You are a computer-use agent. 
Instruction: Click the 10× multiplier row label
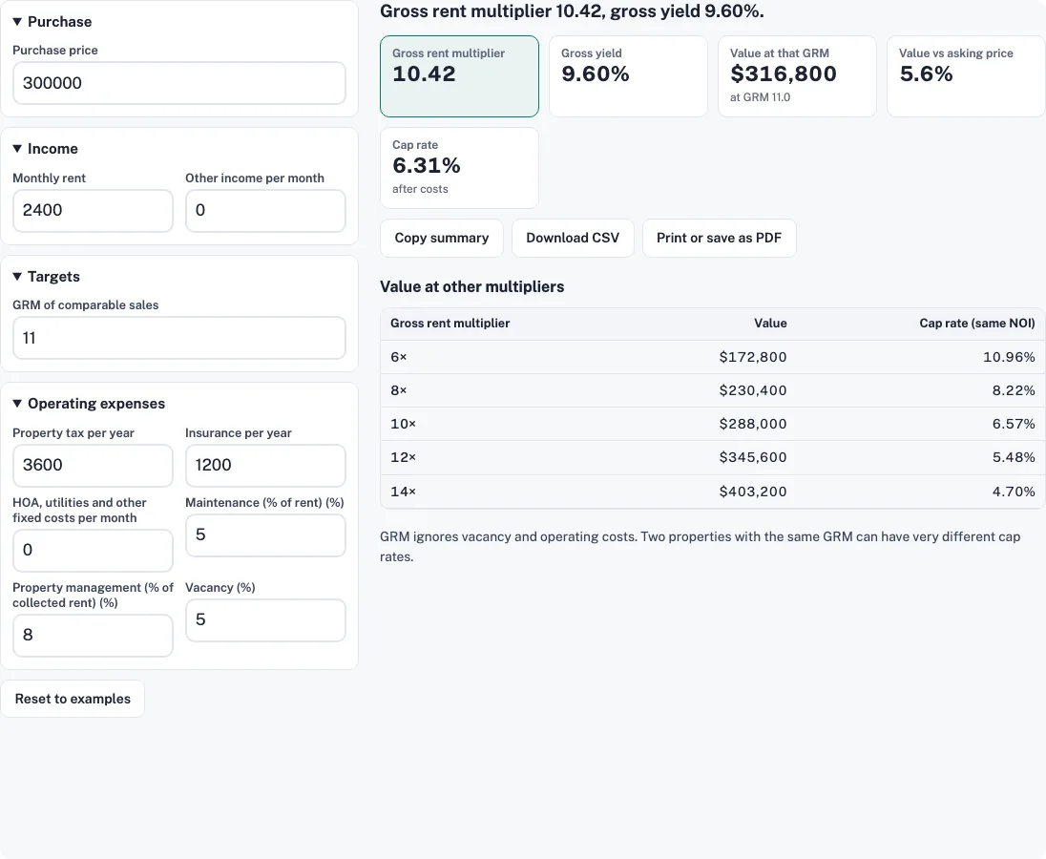tap(403, 424)
